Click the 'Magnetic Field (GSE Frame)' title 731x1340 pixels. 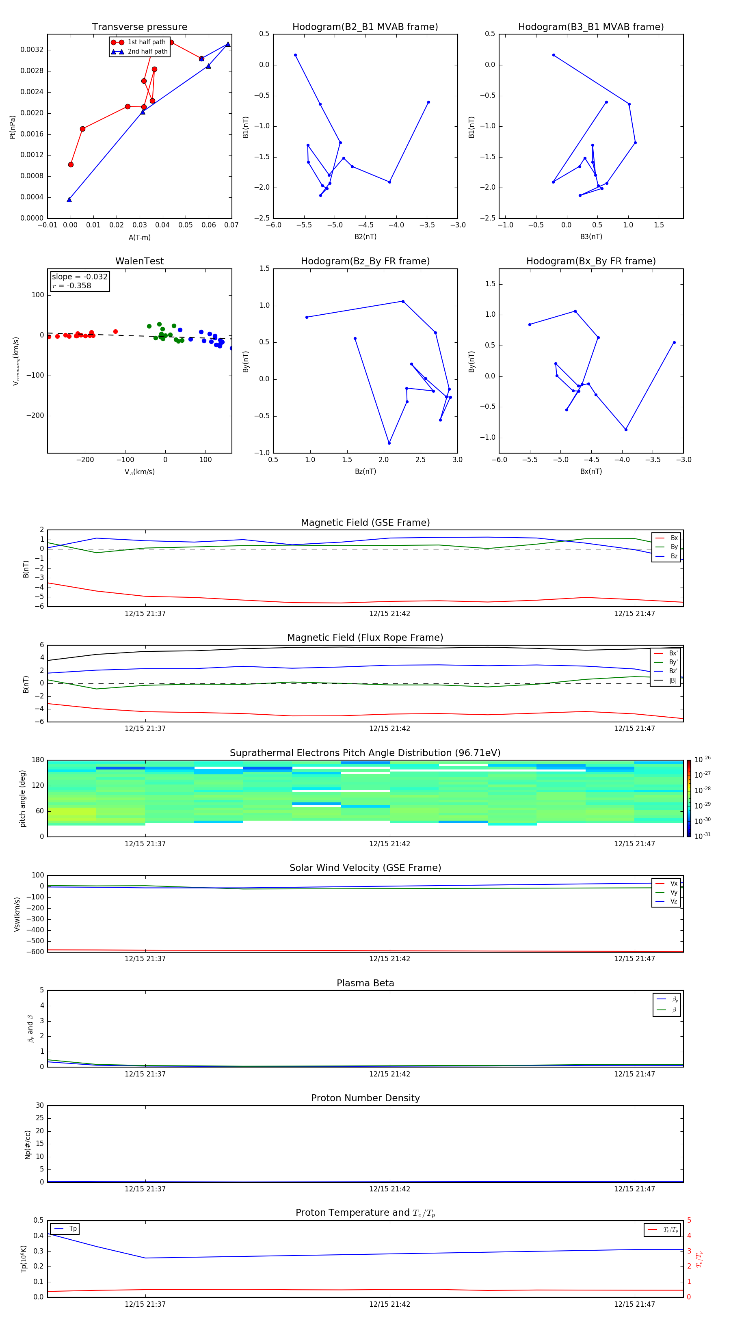(365, 523)
